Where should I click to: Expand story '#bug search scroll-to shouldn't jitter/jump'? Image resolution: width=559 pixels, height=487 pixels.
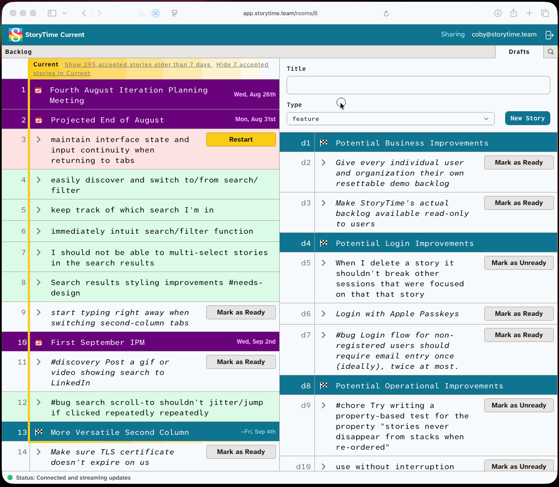coord(39,402)
